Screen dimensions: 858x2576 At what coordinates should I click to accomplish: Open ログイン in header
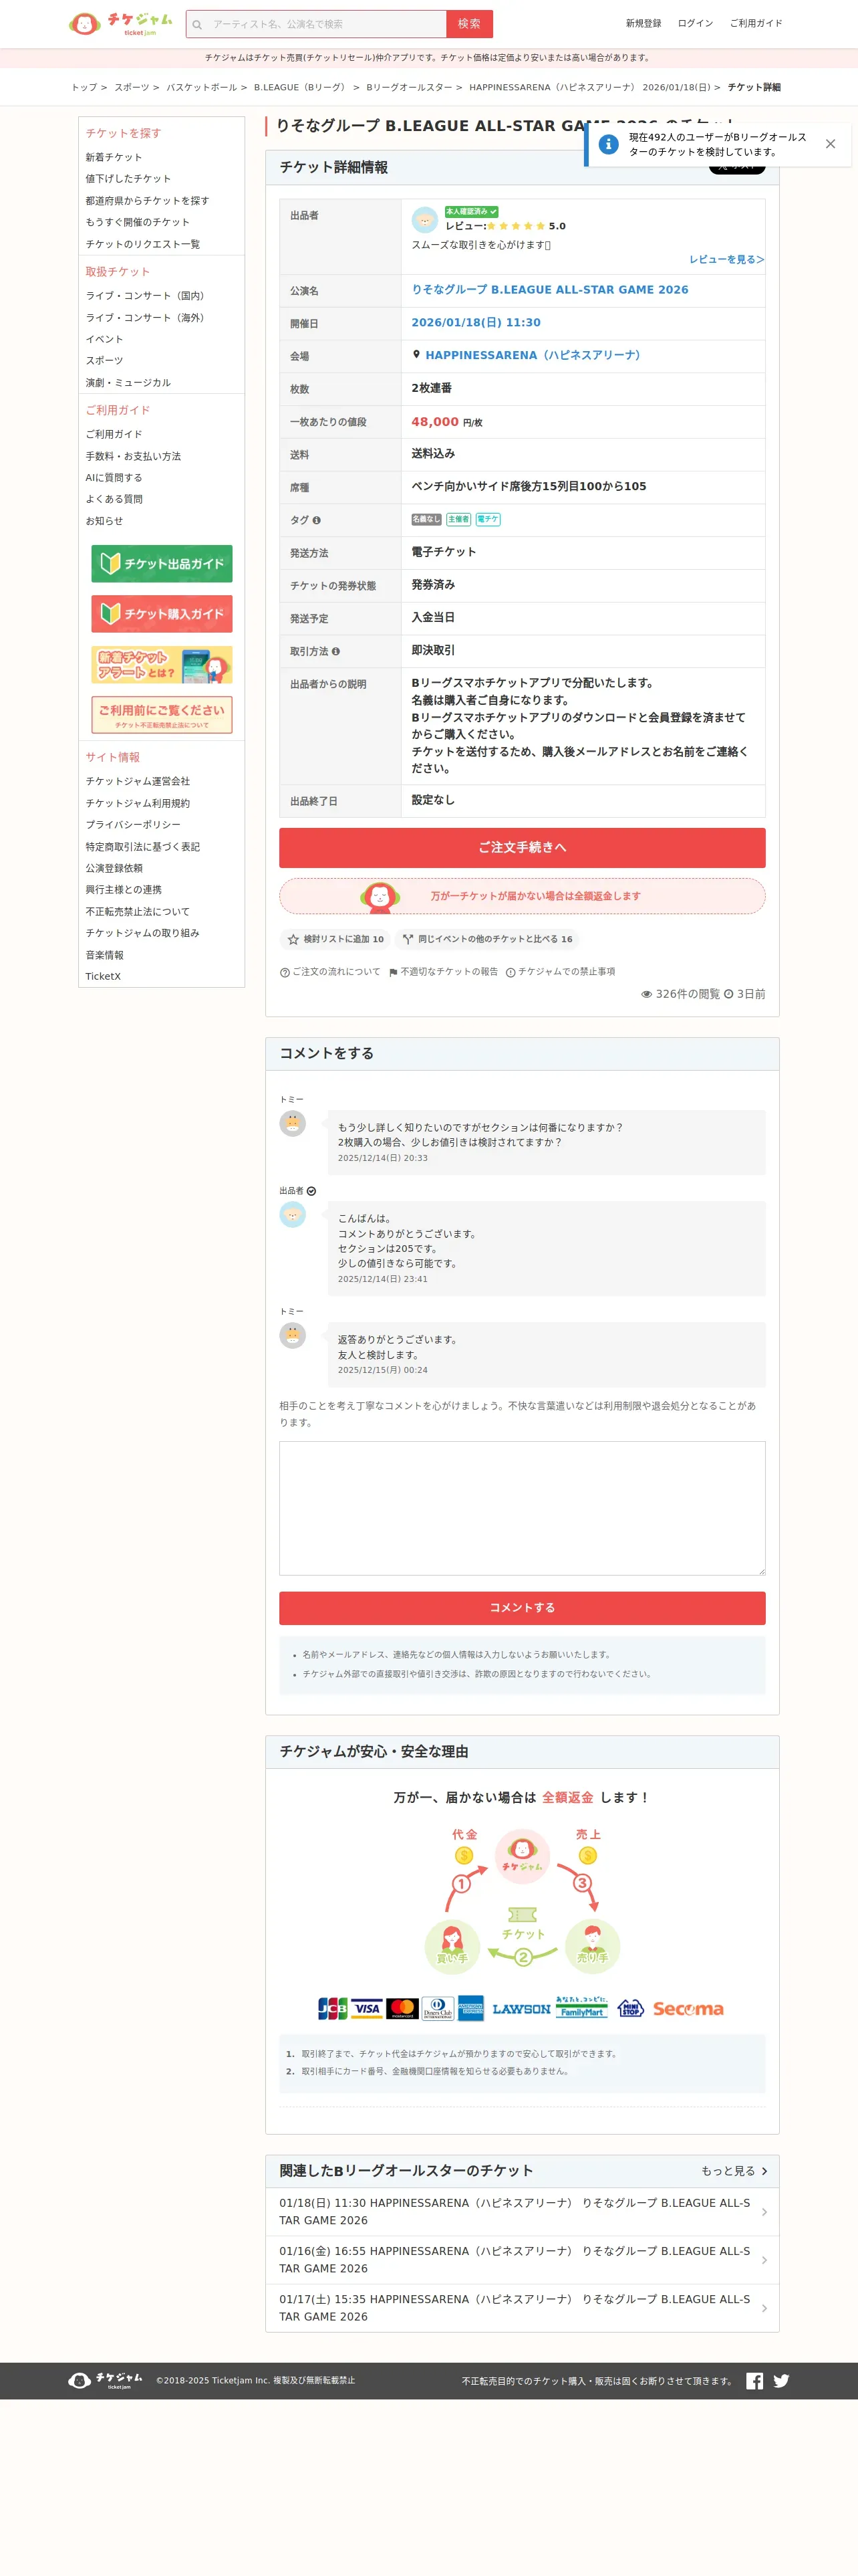pos(695,23)
